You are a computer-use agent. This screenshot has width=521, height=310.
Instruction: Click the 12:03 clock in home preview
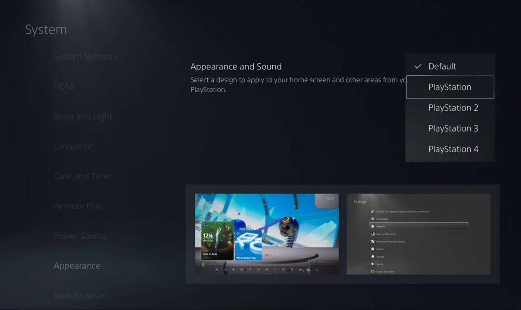point(330,198)
